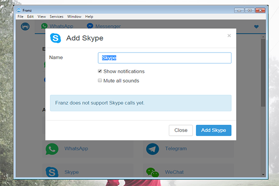
Task: Open the Help menu
Action: [89, 17]
